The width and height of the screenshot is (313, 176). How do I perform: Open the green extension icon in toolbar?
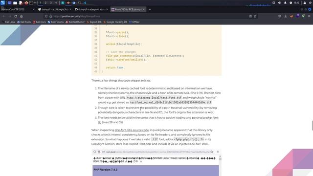point(303,16)
